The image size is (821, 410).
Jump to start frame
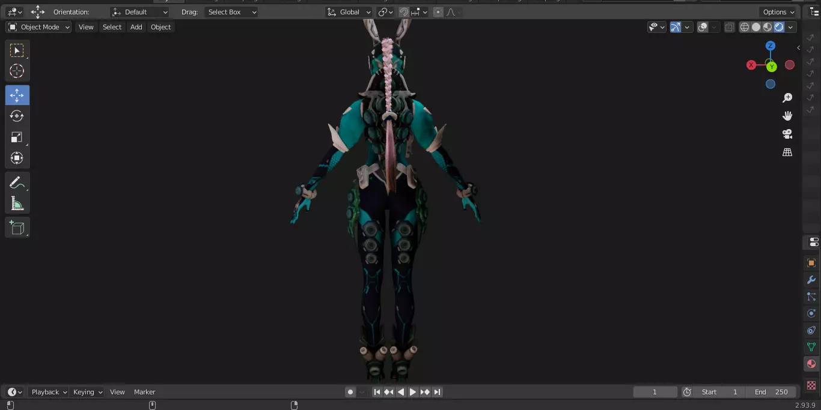pyautogui.click(x=377, y=392)
